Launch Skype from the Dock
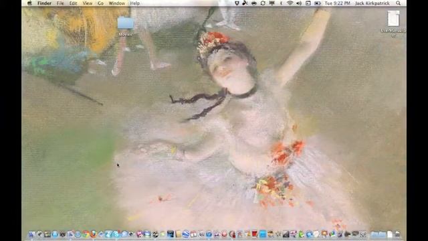 [x=116, y=234]
